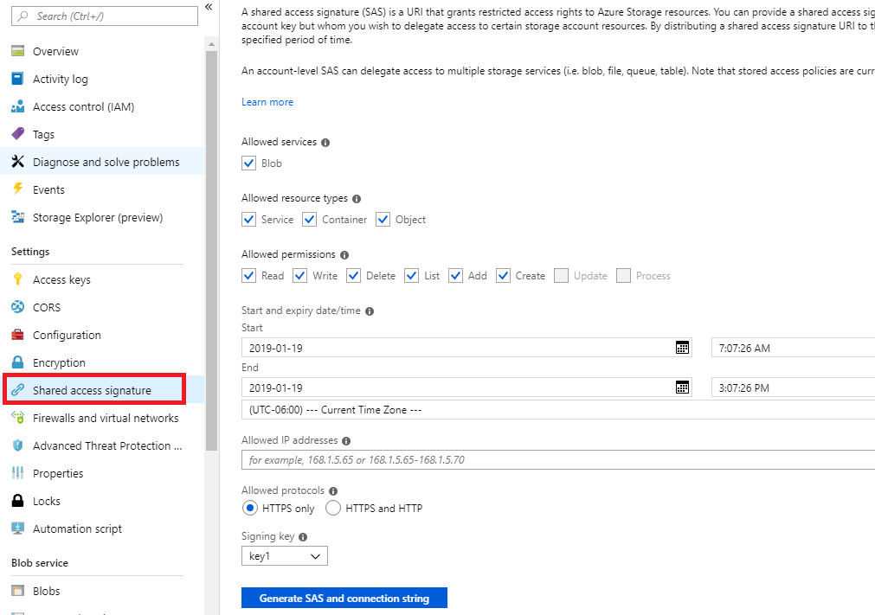Viewport: 875px width, 615px height.
Task: Click the Storage Explorer (preview) icon
Action: (18, 217)
